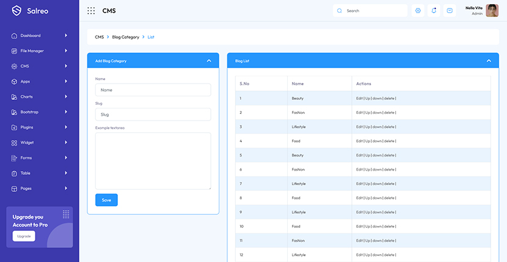Image resolution: width=507 pixels, height=262 pixels.
Task: Click the Salreo logo icon
Action: click(16, 10)
